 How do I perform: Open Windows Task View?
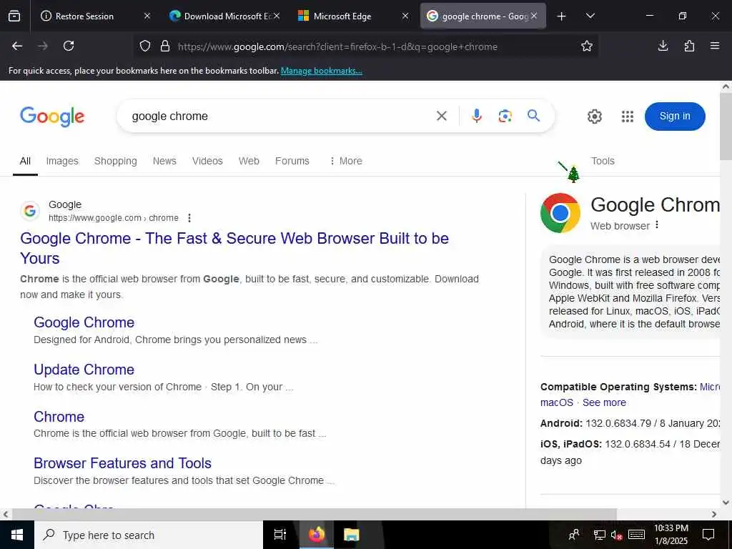coord(280,535)
